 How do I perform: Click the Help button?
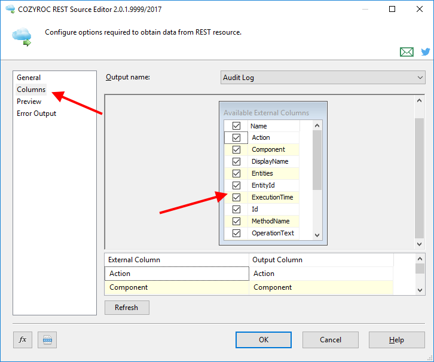(x=396, y=340)
